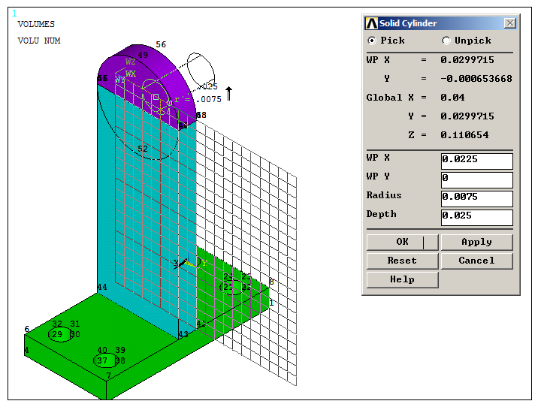Click the Global Z value 0.110654

(x=464, y=135)
